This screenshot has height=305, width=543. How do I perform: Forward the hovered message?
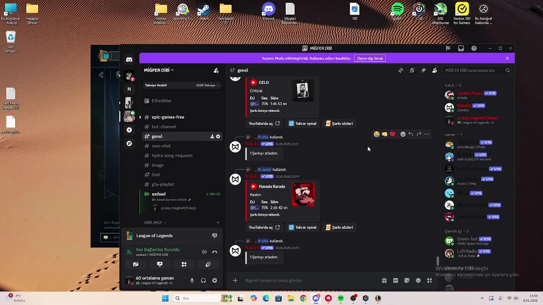click(419, 134)
